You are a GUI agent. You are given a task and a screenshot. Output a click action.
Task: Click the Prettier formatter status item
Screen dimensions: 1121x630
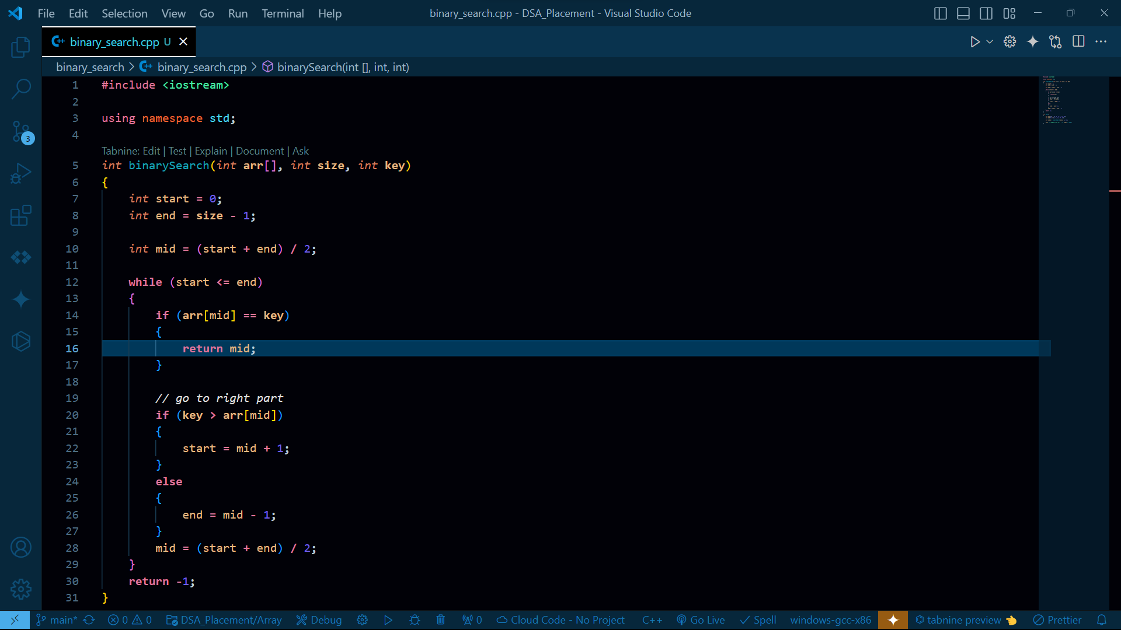tap(1057, 620)
